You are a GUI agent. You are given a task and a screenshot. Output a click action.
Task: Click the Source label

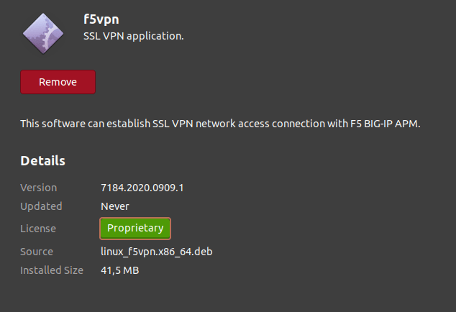37,252
